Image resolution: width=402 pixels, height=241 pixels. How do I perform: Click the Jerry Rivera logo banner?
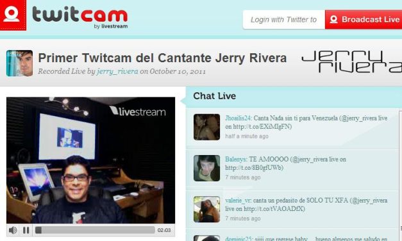pyautogui.click(x=352, y=62)
